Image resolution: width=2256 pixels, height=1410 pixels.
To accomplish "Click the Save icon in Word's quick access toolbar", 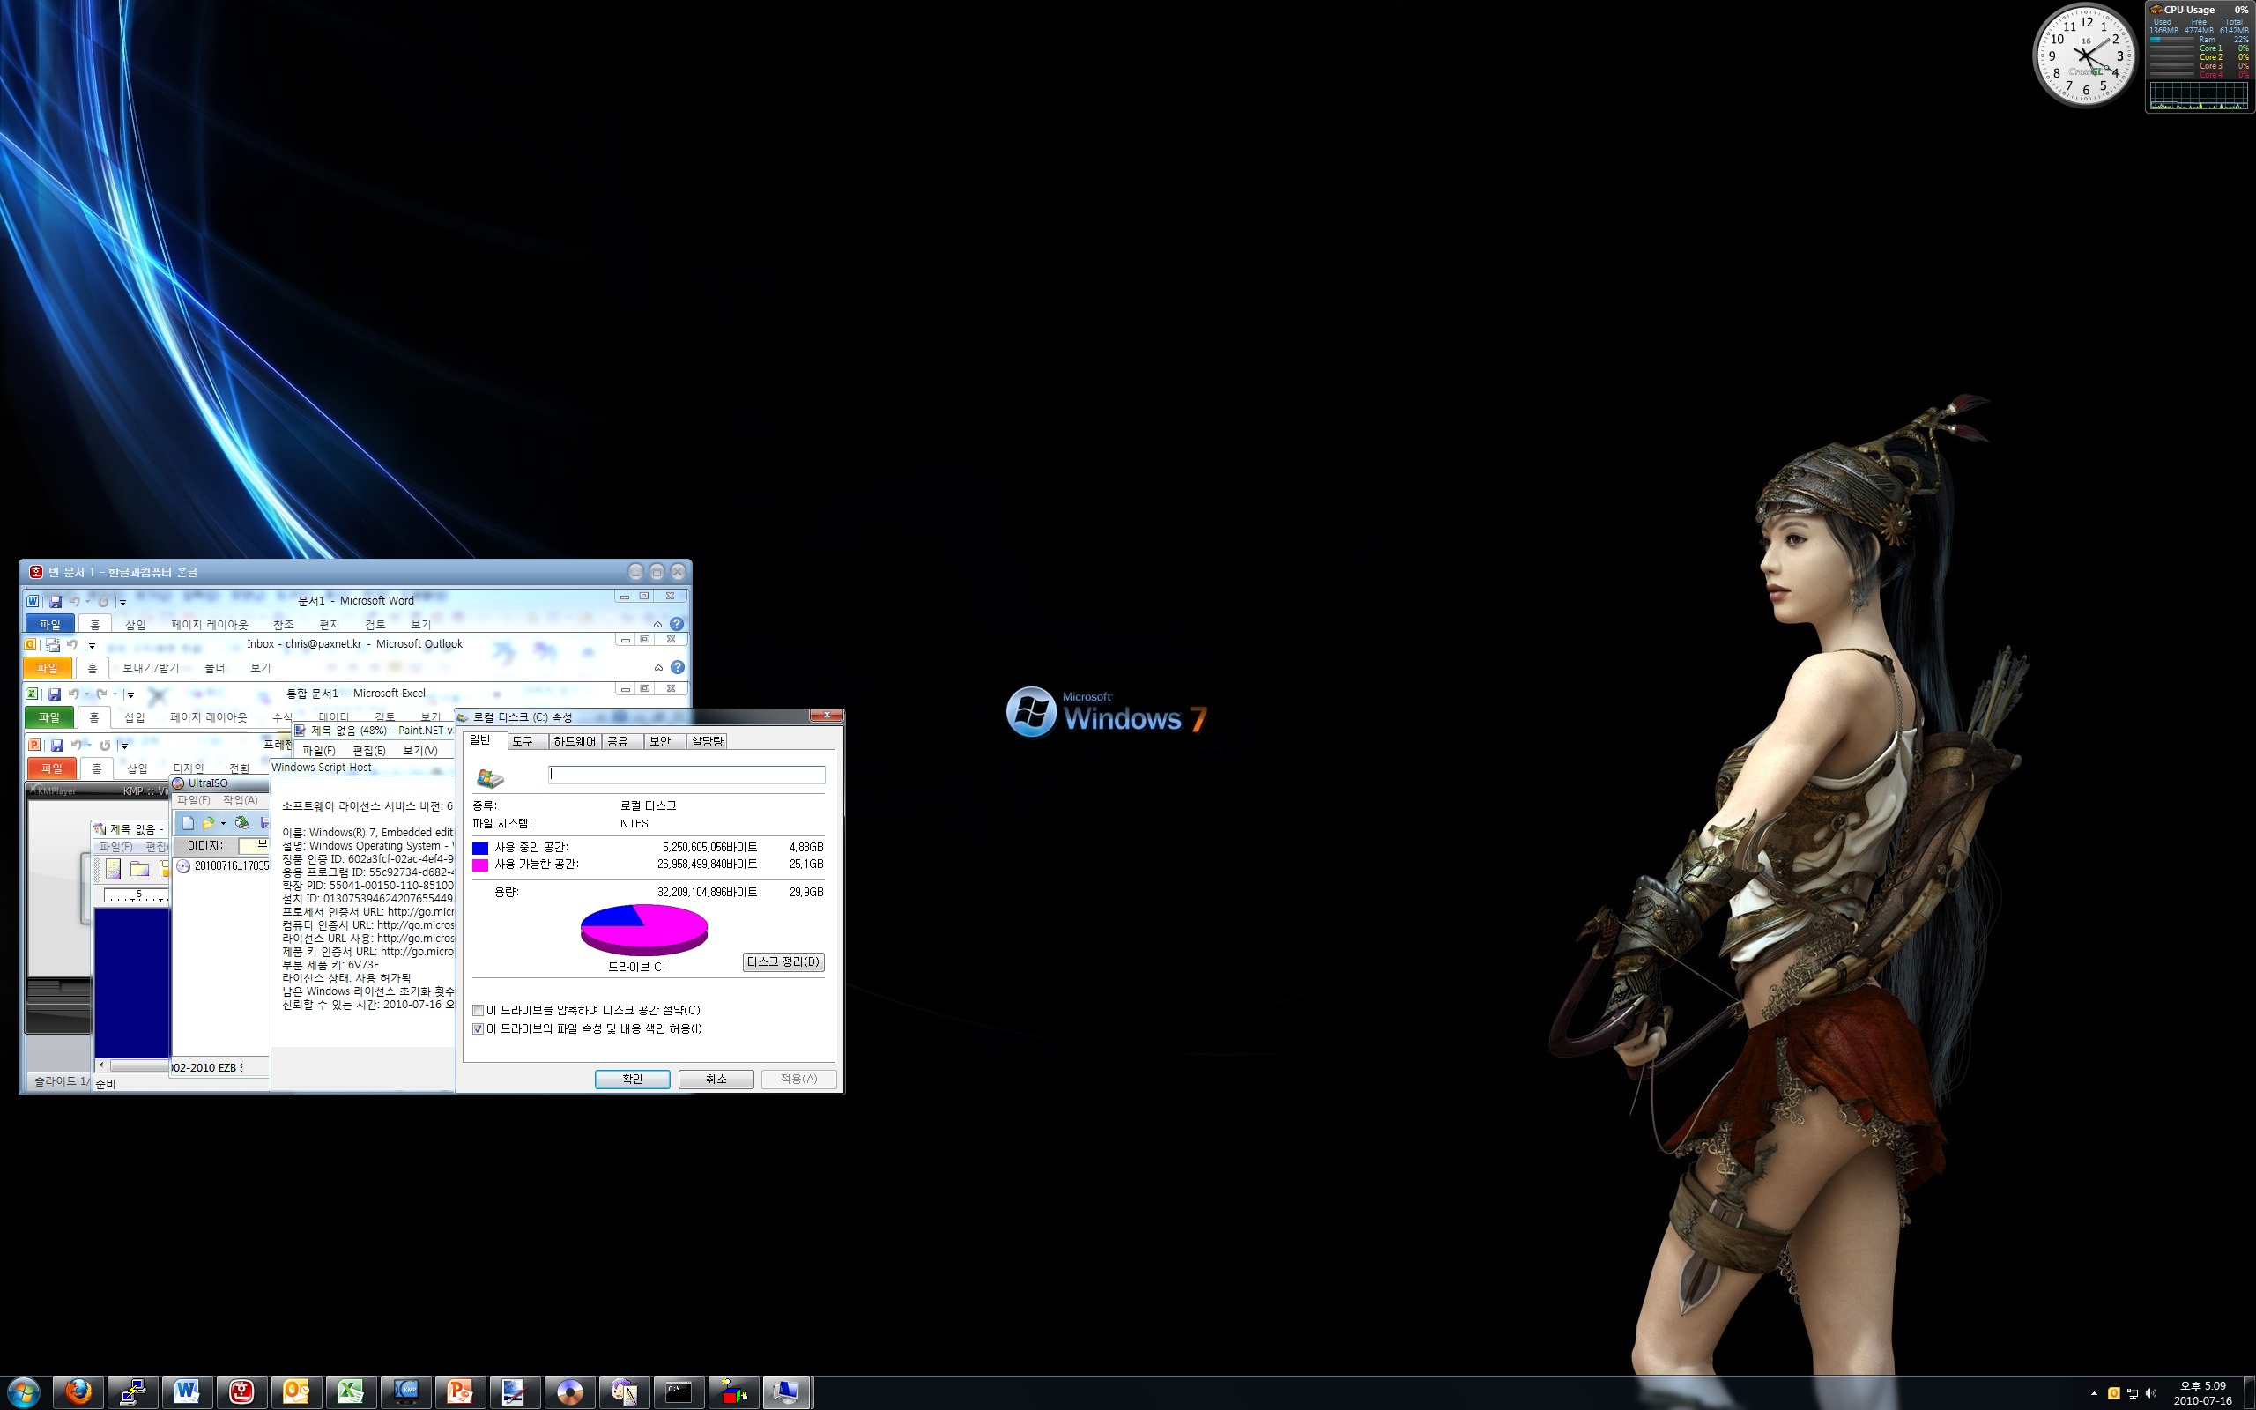I will (55, 602).
